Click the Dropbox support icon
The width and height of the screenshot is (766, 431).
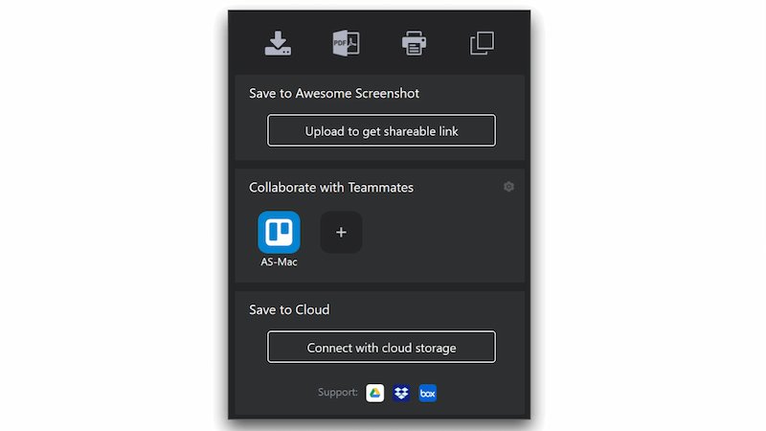(x=401, y=393)
